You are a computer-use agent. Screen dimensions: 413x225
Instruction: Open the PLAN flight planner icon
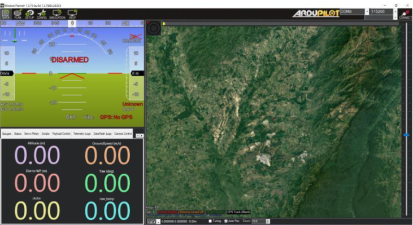[x=18, y=14]
